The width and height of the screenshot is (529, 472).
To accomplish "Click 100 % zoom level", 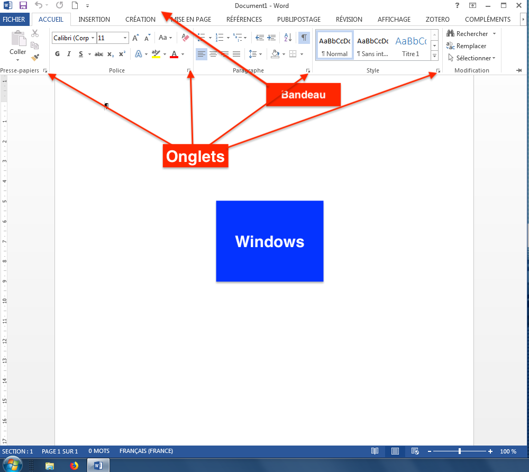I will (508, 451).
